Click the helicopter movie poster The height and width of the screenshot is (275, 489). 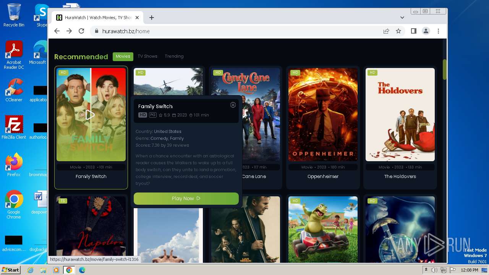click(168, 82)
